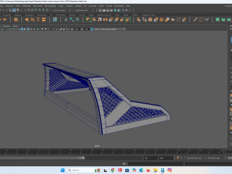232x174 pixels.
Task: Toggle the view transform button beside ACES
Action: click(x=92, y=29)
